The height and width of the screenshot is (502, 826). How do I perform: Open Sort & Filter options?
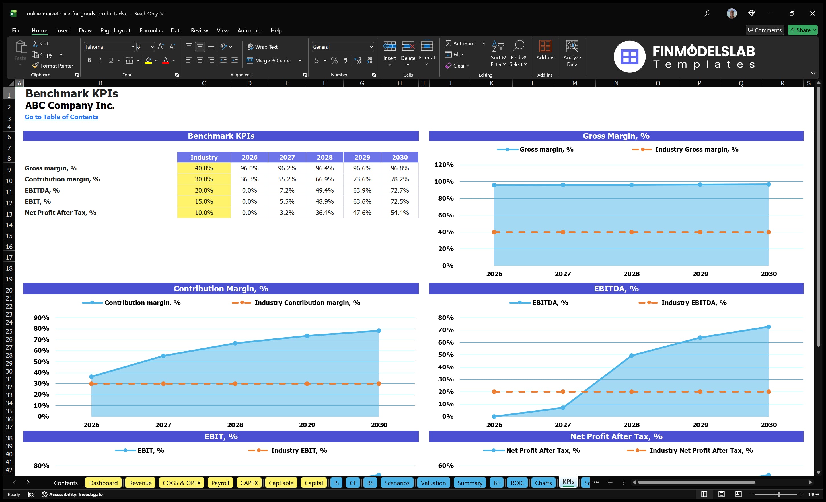(498, 54)
